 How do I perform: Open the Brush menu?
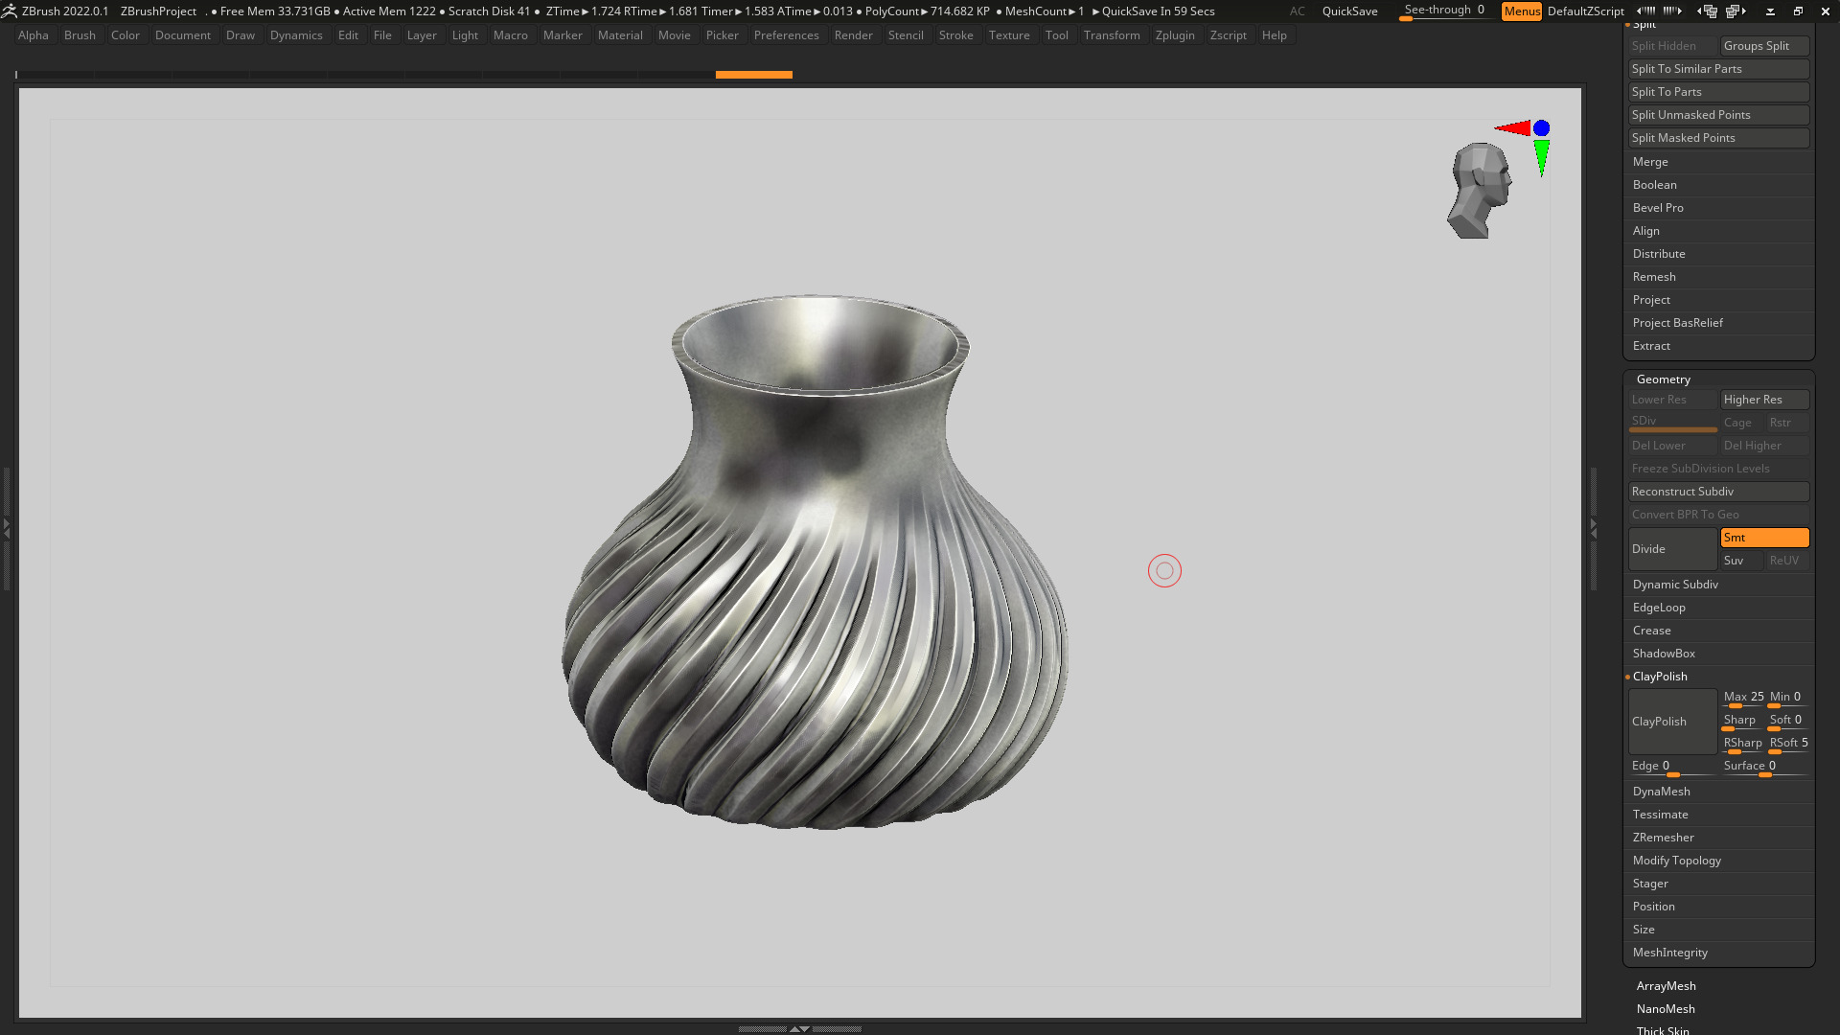pos(80,35)
